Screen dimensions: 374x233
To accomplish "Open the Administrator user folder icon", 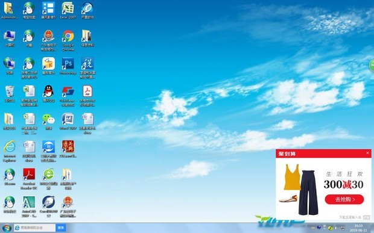I will [9, 10].
